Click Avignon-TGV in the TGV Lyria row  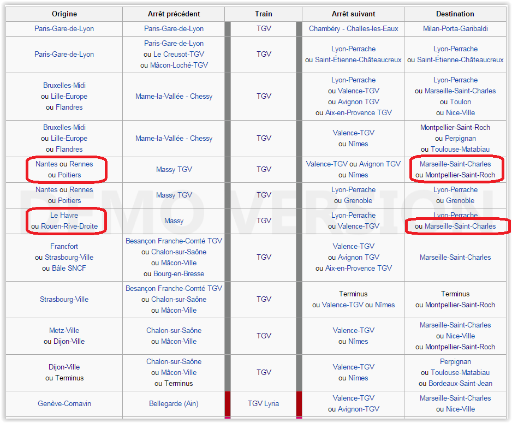tap(358, 409)
